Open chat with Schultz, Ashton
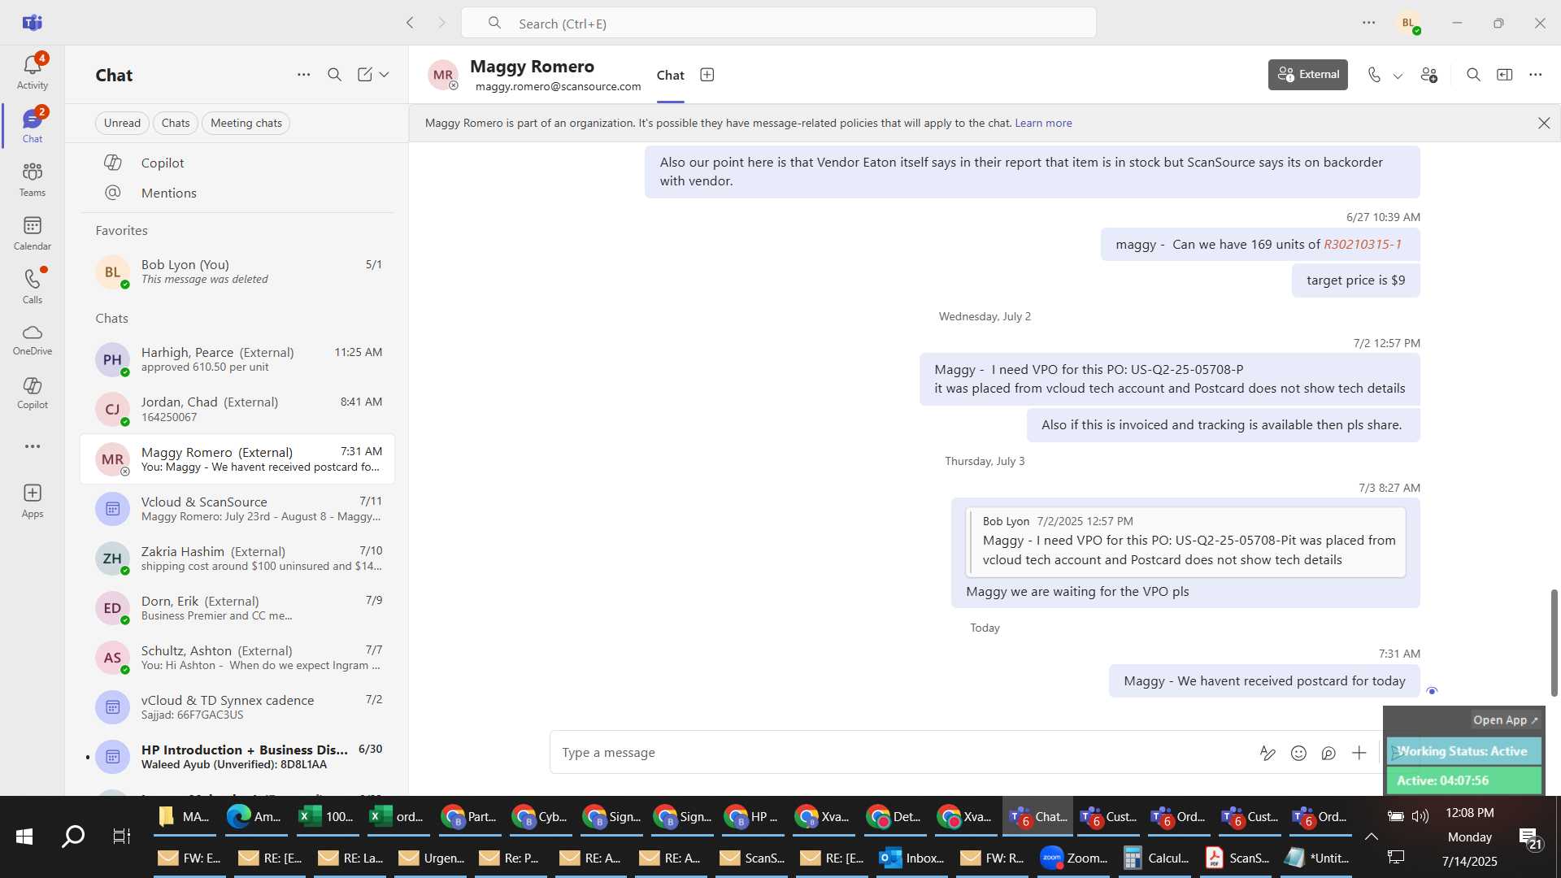The image size is (1561, 878). (237, 657)
